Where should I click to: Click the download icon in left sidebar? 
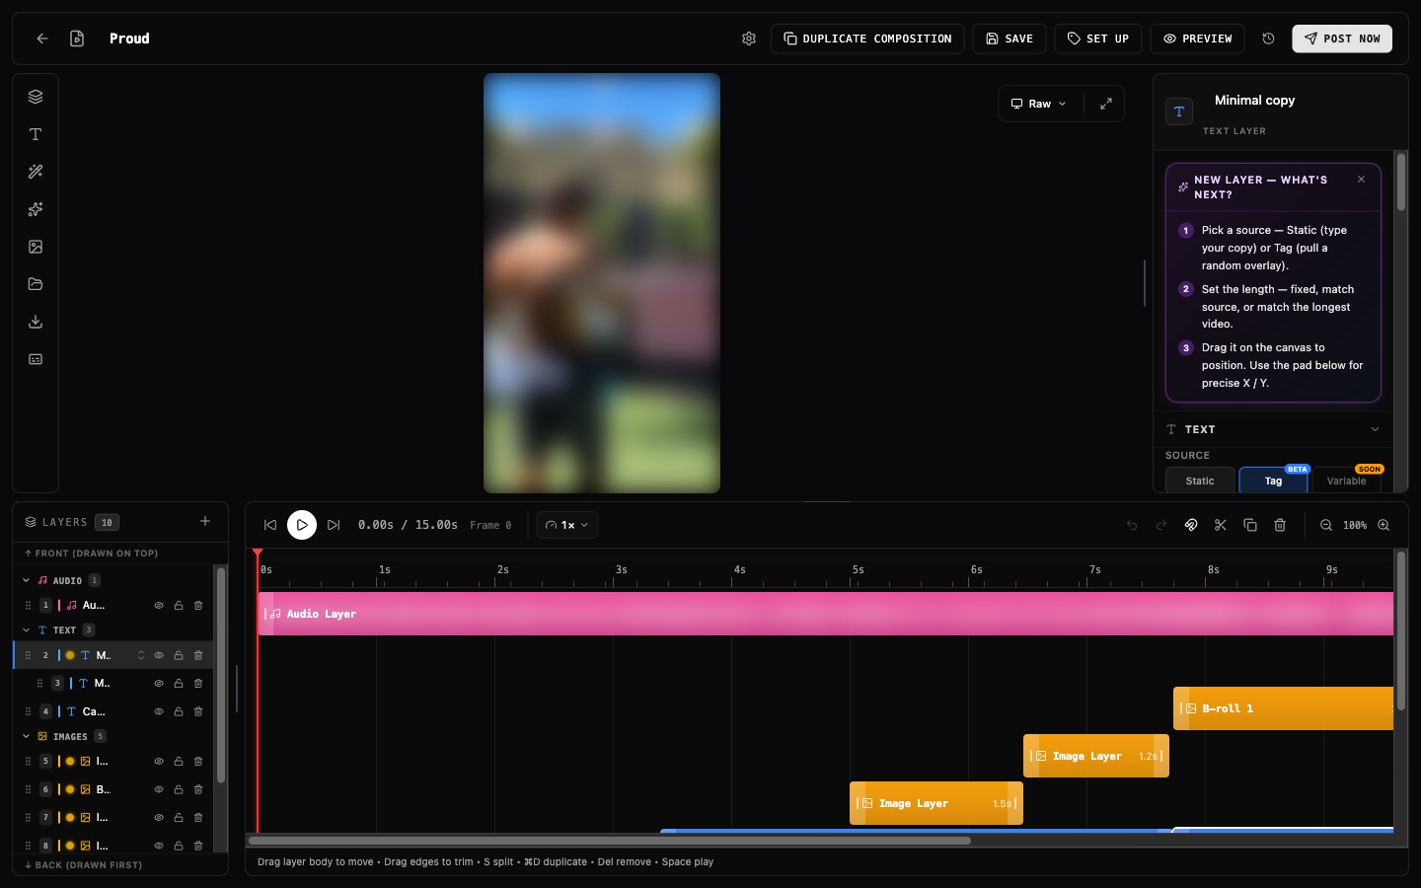click(36, 322)
